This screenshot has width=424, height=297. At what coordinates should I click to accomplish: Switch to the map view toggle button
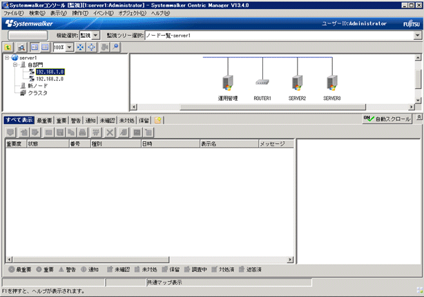tap(35, 48)
